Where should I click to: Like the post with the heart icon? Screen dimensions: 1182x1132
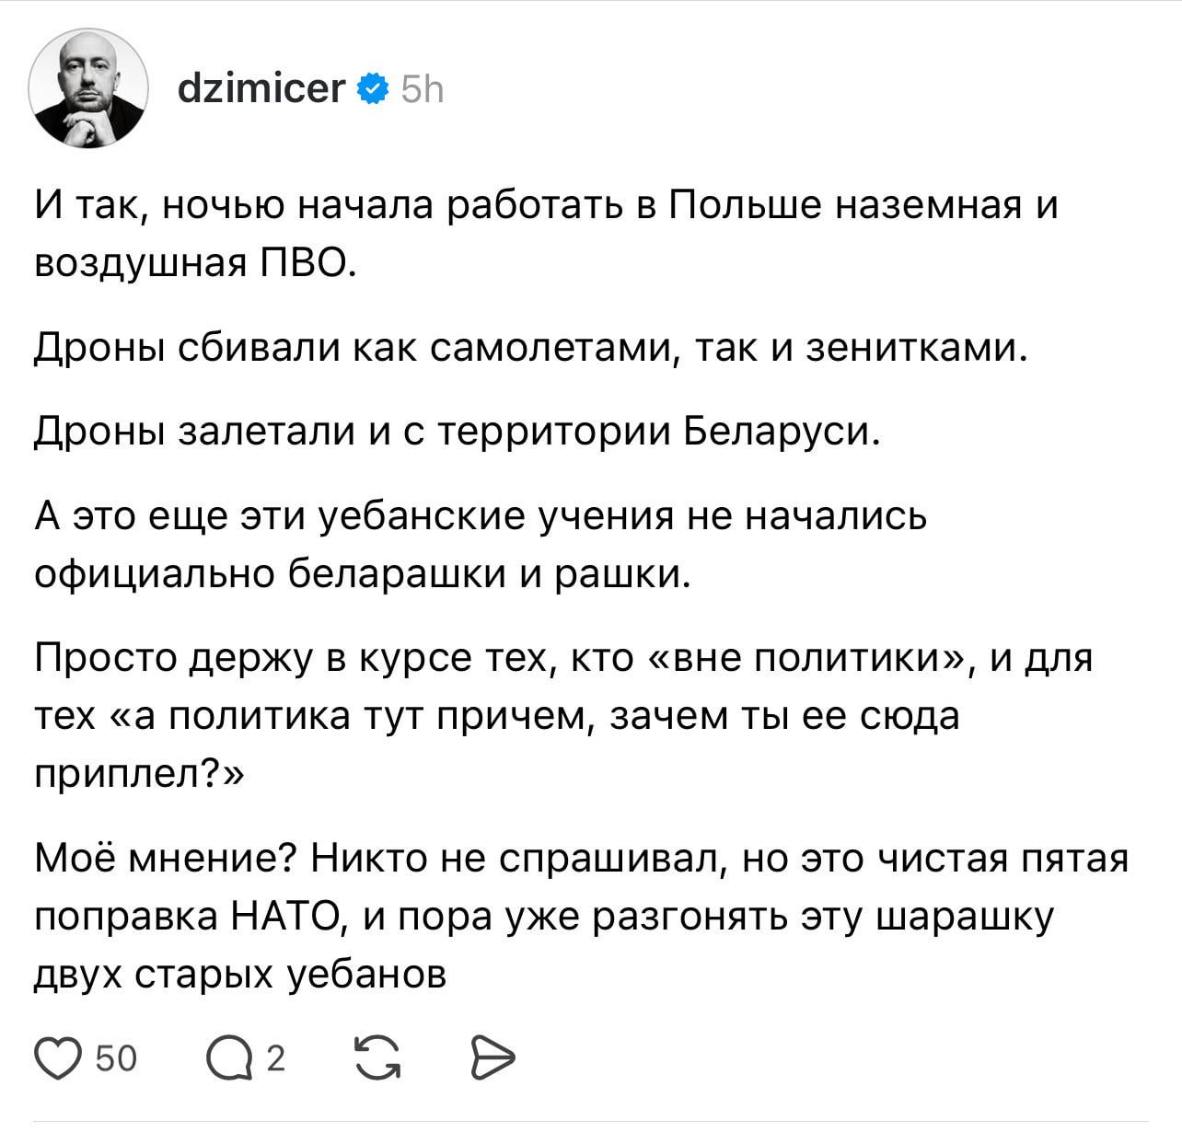[59, 1058]
